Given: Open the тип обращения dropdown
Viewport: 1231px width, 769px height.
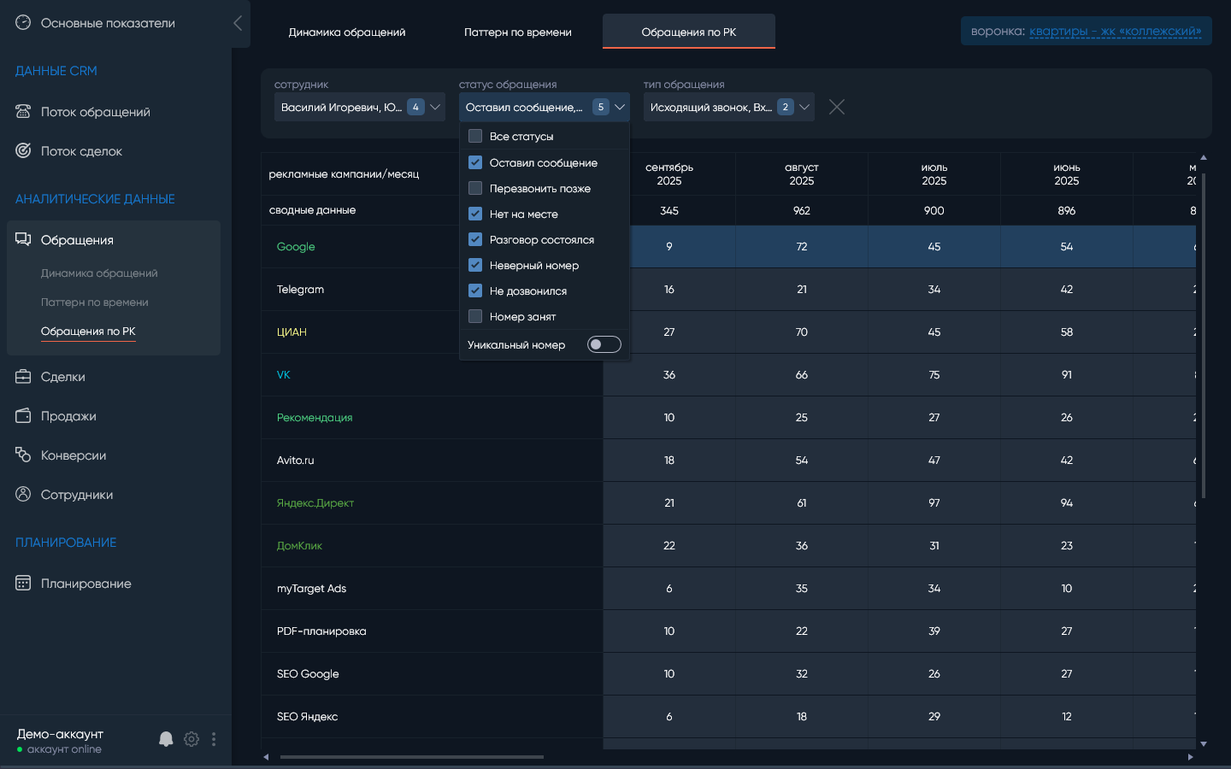Looking at the screenshot, I should tap(804, 107).
